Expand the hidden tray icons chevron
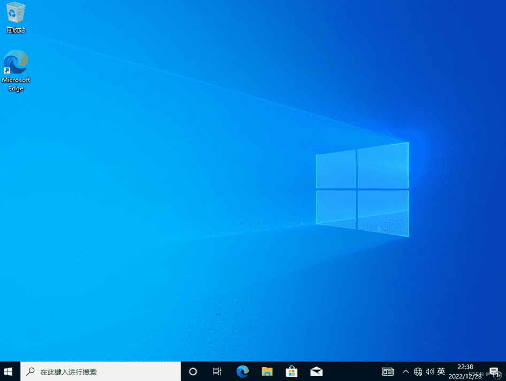The image size is (506, 381). tap(405, 371)
